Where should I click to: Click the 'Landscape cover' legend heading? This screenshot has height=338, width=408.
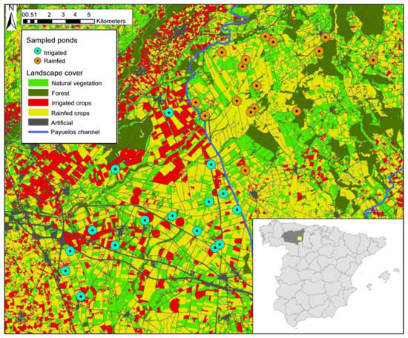(55, 73)
